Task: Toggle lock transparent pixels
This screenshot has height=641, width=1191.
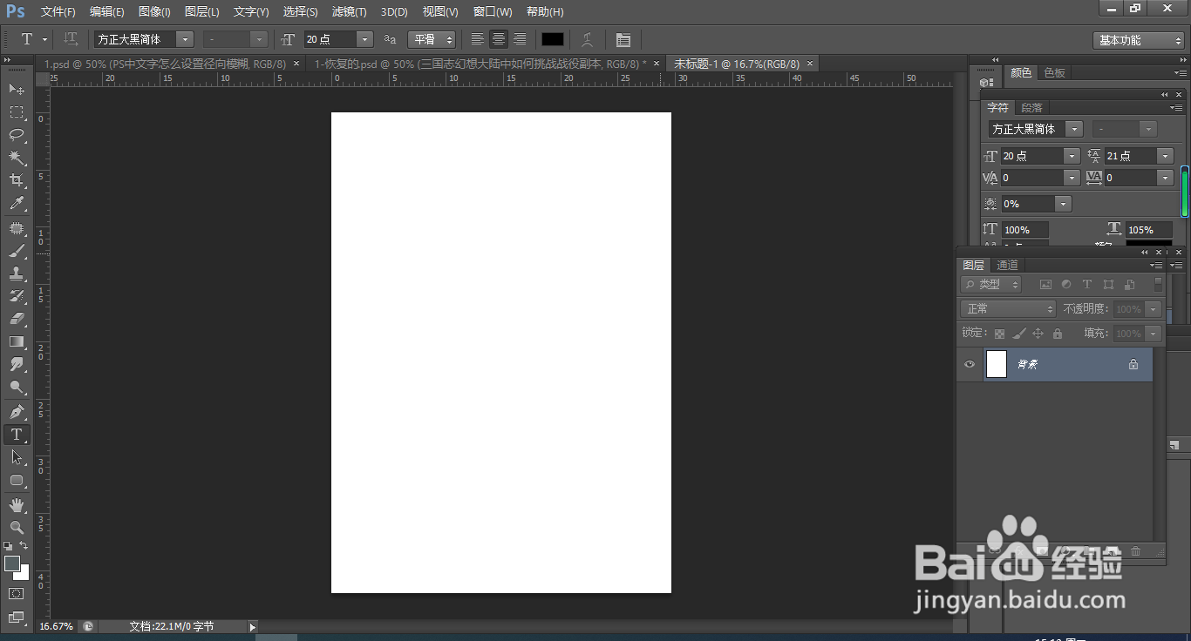Action: coord(999,334)
